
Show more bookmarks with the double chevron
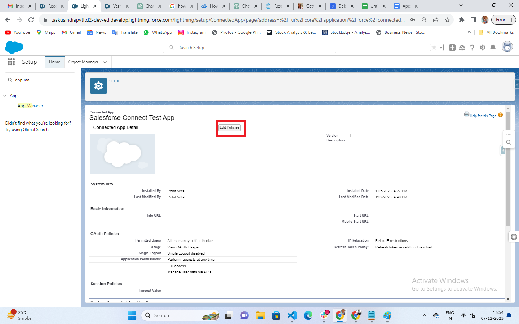click(x=469, y=32)
